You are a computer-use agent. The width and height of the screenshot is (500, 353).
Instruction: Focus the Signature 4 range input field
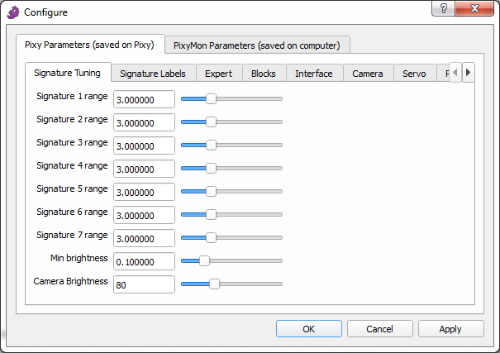144,169
